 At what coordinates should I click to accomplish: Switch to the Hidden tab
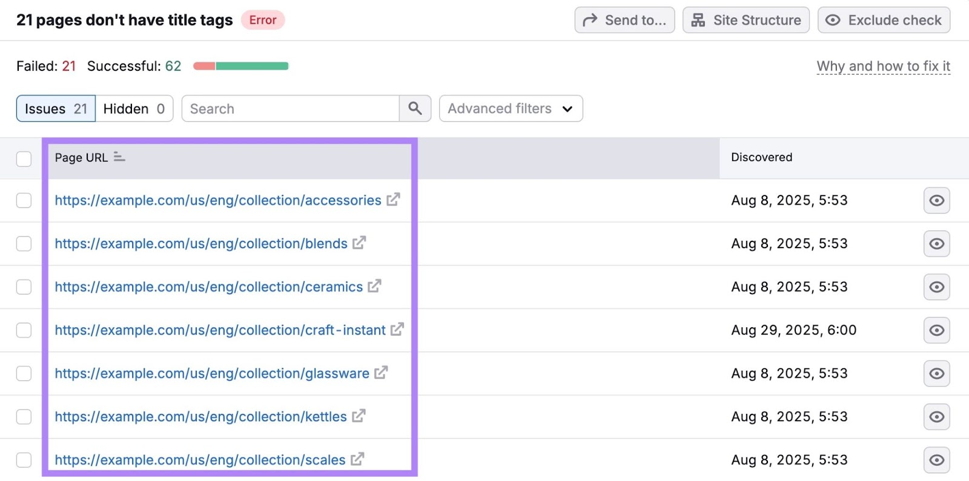tap(134, 109)
